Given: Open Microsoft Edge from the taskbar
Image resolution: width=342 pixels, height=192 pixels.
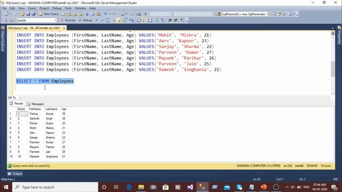Looking at the screenshot, I should (129, 187).
